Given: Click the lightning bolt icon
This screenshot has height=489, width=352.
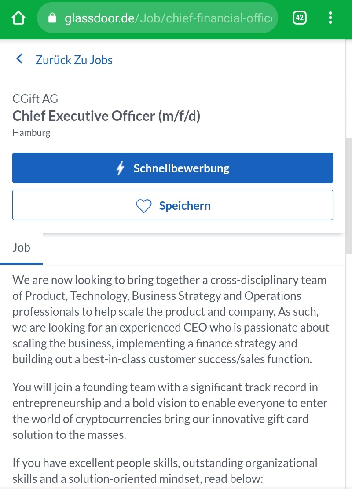Looking at the screenshot, I should point(121,168).
